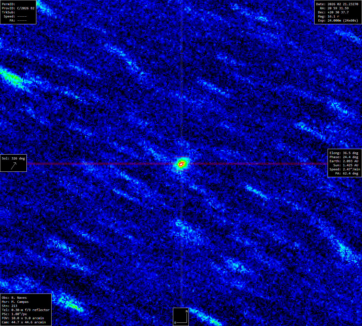
Task: Select the PA 62.4 deg value
Action: click(346, 173)
